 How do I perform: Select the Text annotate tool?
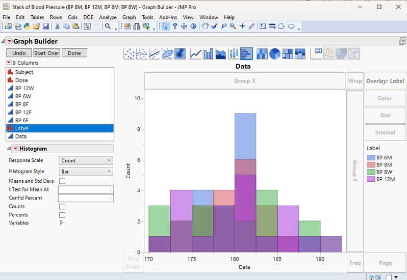263,26
